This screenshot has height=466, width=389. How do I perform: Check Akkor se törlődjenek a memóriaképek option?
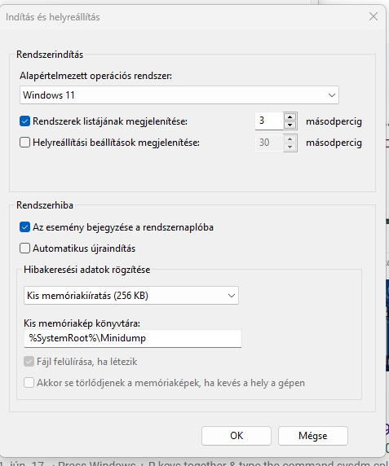pos(29,383)
